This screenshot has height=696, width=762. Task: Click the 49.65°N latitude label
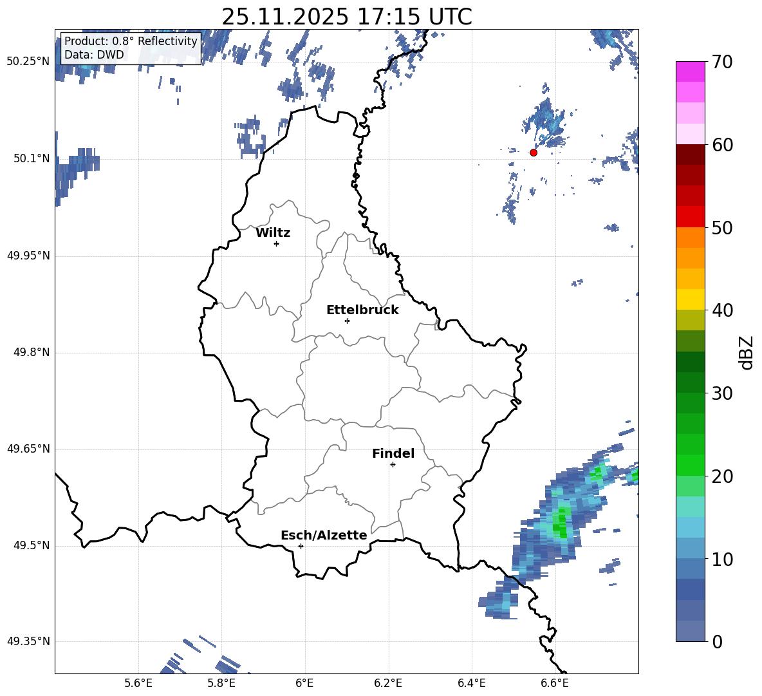(x=28, y=449)
